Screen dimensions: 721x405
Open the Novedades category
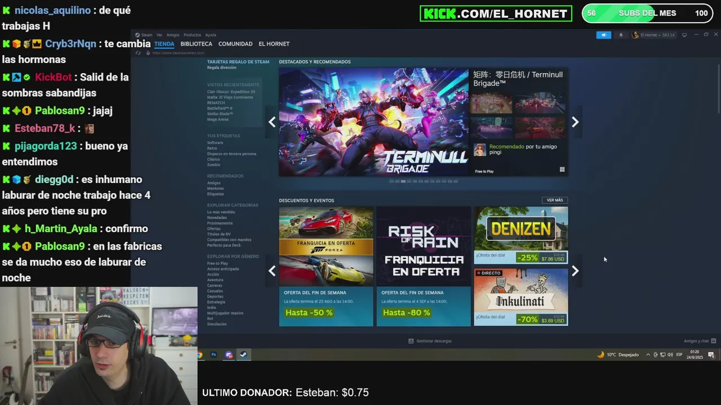tap(217, 218)
